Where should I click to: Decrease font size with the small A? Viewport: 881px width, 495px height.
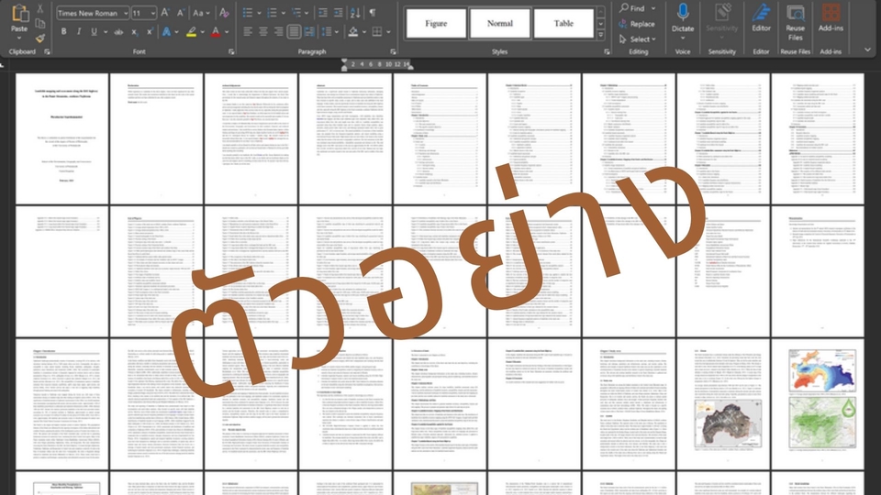[x=181, y=13]
